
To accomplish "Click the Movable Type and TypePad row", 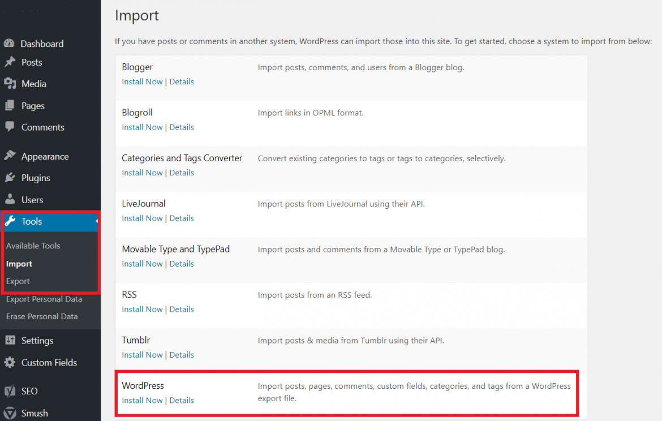I will point(175,249).
